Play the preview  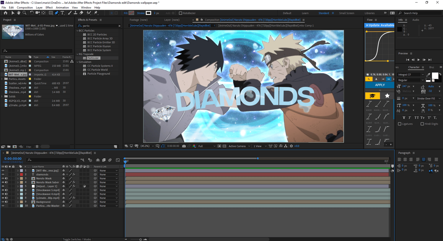pyautogui.click(x=418, y=60)
